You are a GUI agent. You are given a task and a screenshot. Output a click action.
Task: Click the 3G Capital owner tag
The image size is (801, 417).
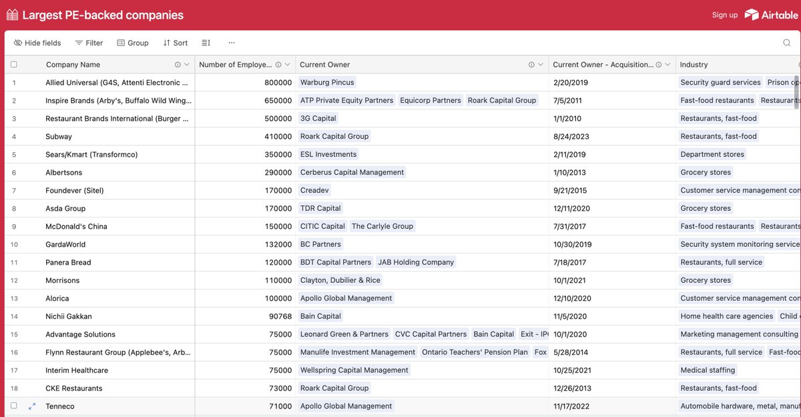tap(318, 119)
